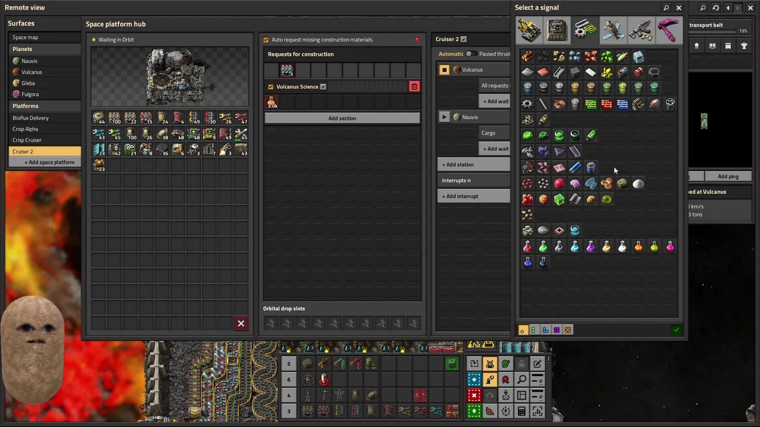Select the green electronic circuit signal
This screenshot has width=760, height=427.
[x=591, y=104]
